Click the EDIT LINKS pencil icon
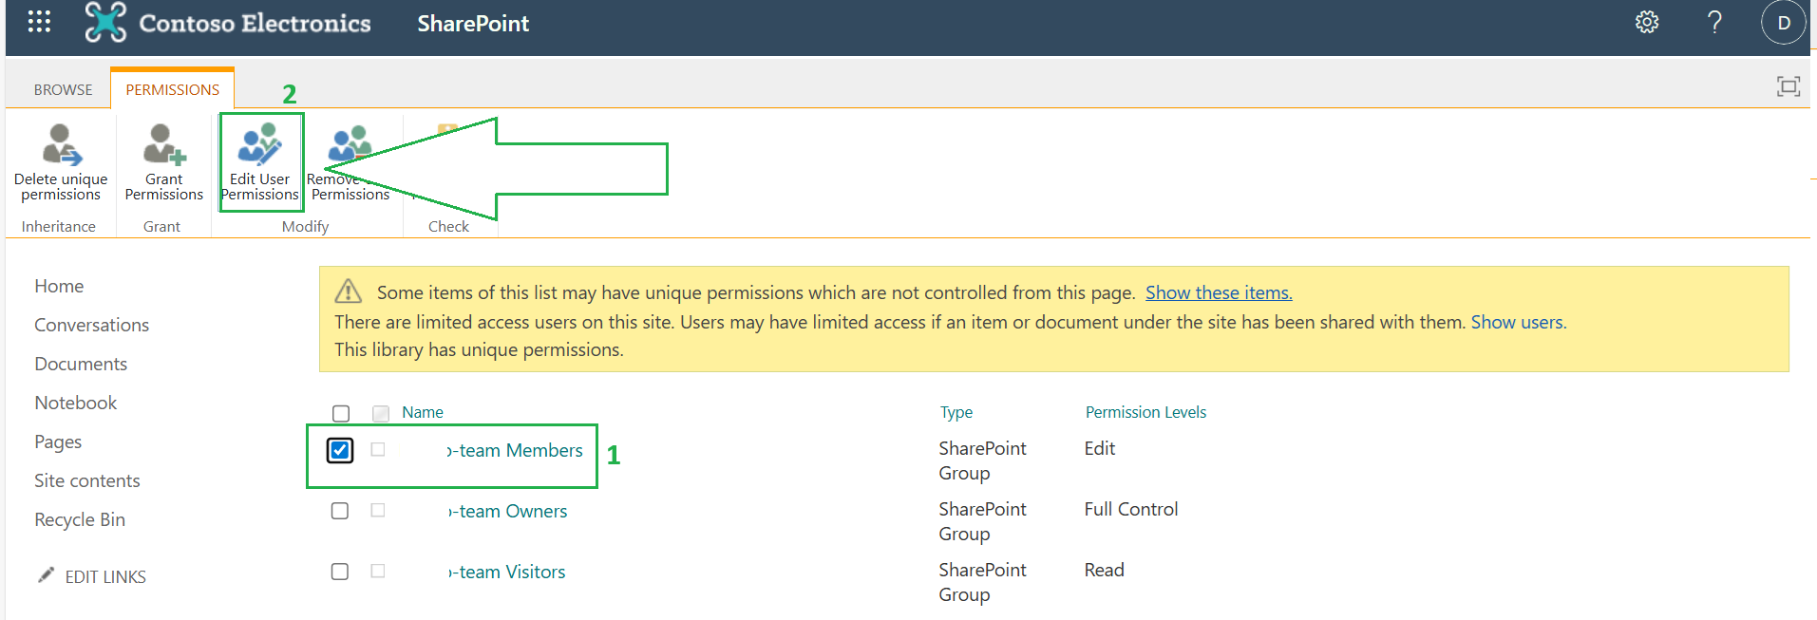This screenshot has width=1817, height=620. pyautogui.click(x=46, y=575)
